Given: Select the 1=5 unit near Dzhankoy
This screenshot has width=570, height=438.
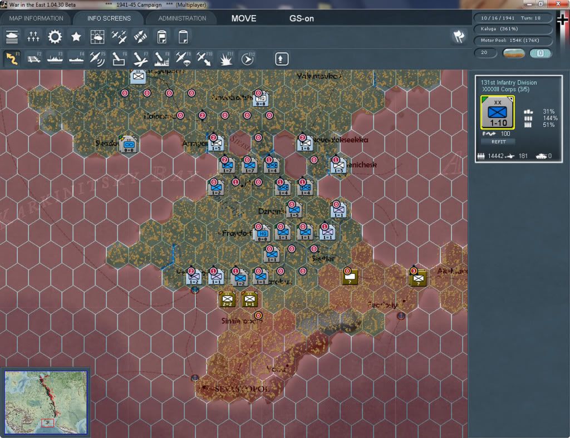Looking at the screenshot, I should [x=294, y=210].
